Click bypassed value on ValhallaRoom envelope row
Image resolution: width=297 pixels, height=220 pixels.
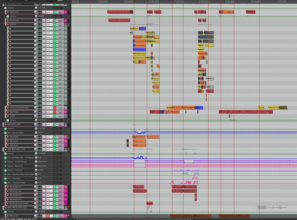(x=42, y=162)
